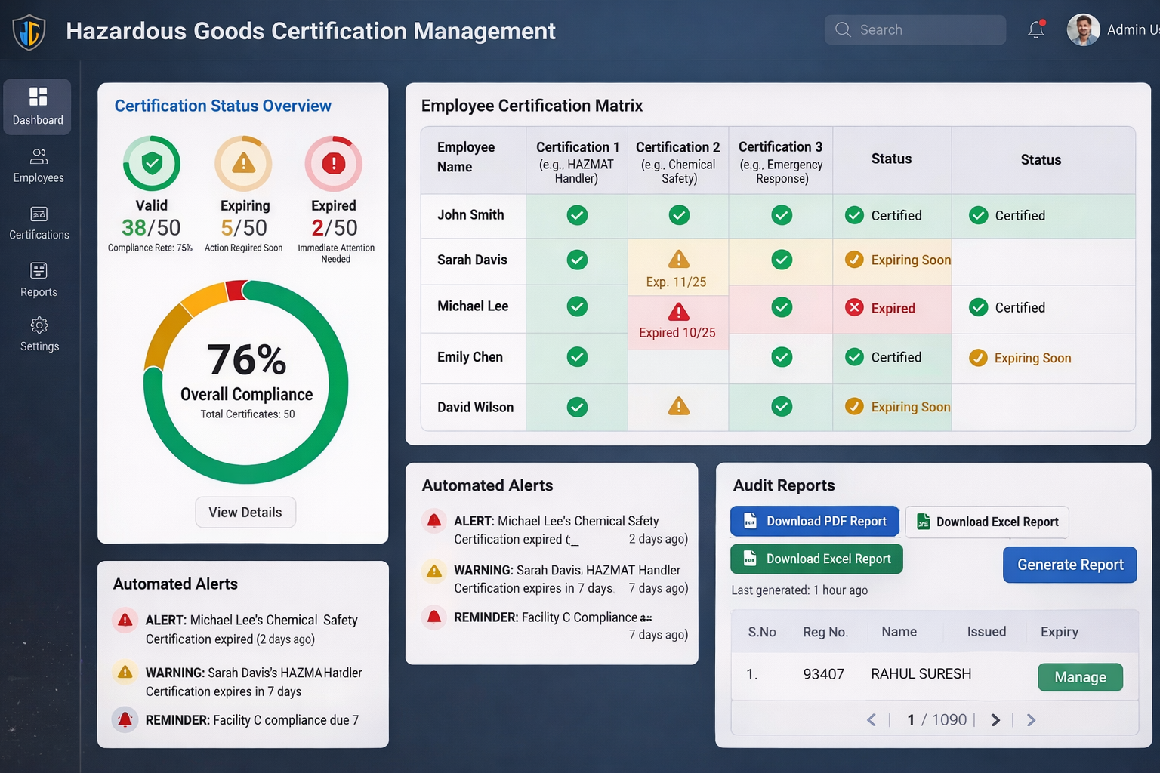Click John Smith's Certification 3 checkmark
This screenshot has width=1160, height=773.
[x=782, y=216]
